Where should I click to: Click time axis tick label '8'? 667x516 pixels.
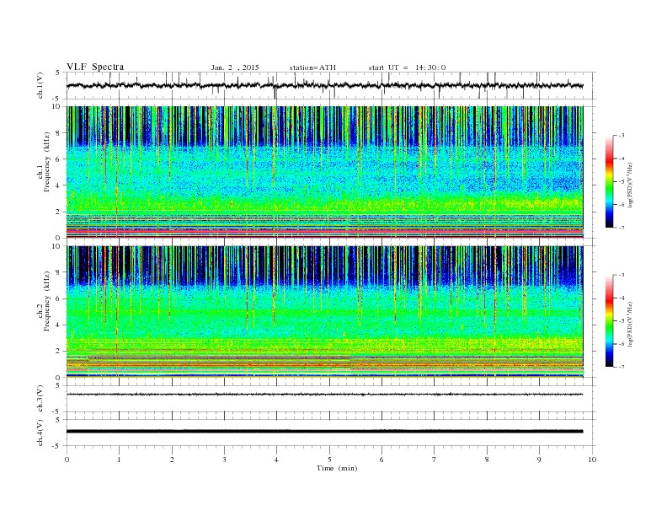coord(487,460)
